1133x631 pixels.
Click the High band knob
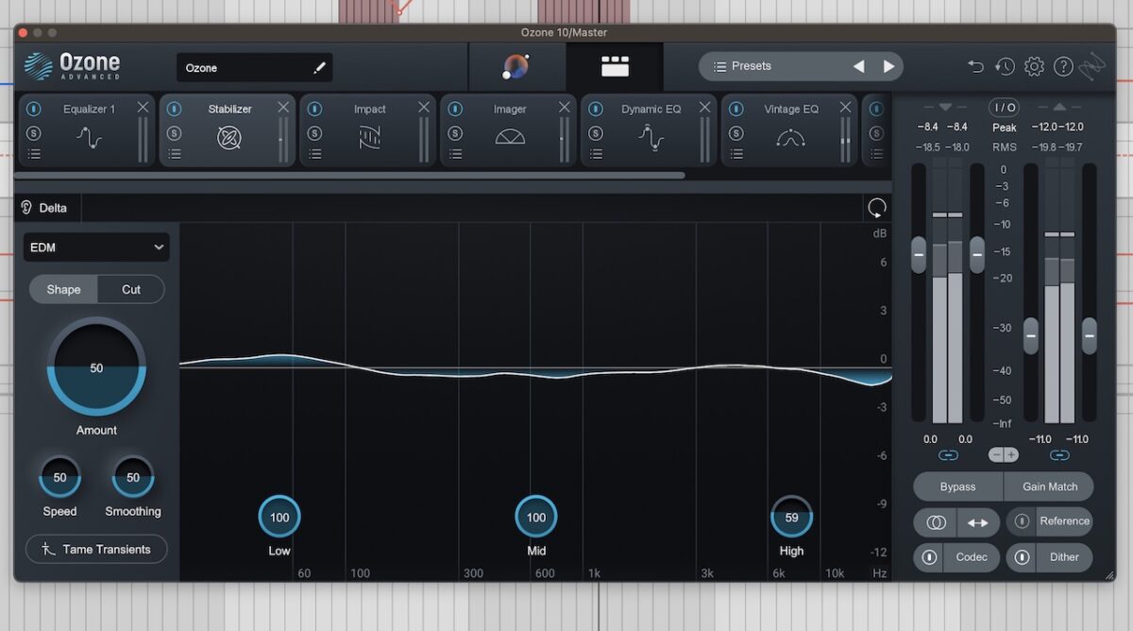click(x=791, y=517)
